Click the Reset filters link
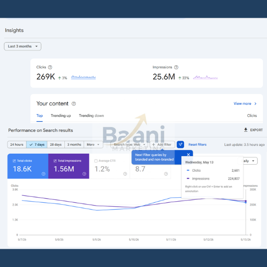267x267 pixels. coord(197,144)
